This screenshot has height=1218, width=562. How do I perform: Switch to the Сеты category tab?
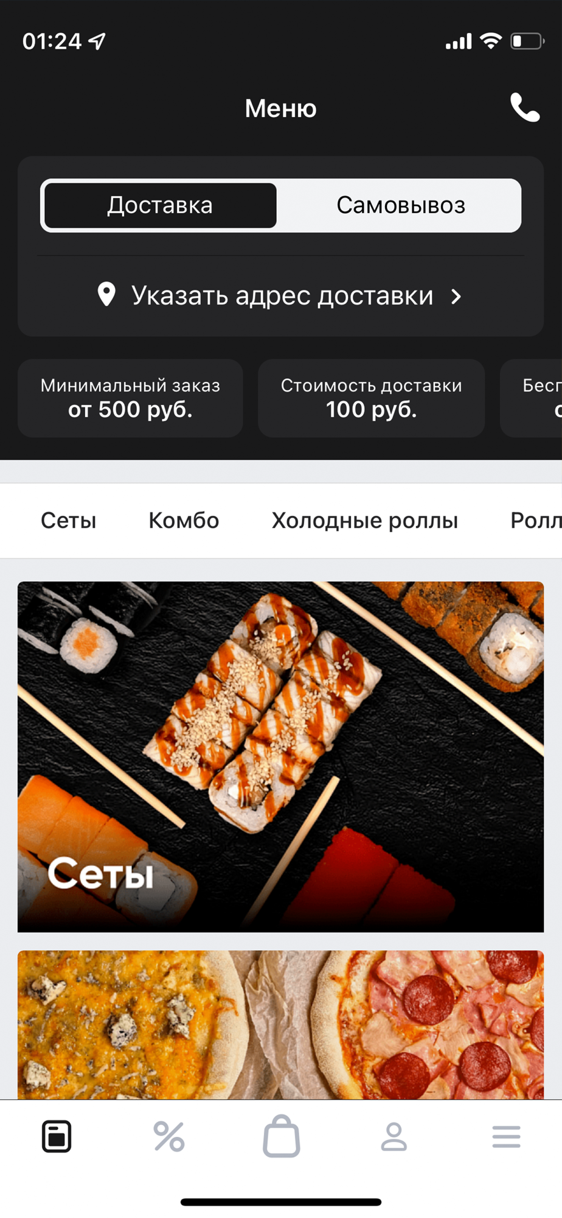tap(69, 521)
